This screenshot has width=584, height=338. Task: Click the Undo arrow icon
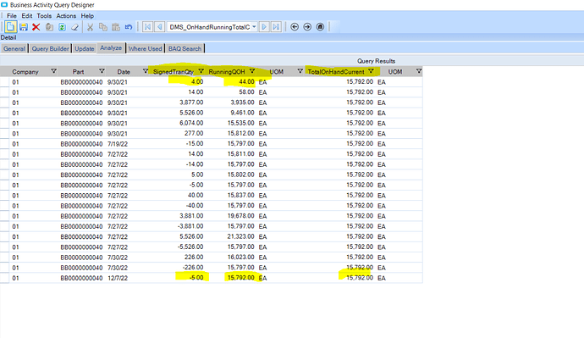click(x=129, y=27)
